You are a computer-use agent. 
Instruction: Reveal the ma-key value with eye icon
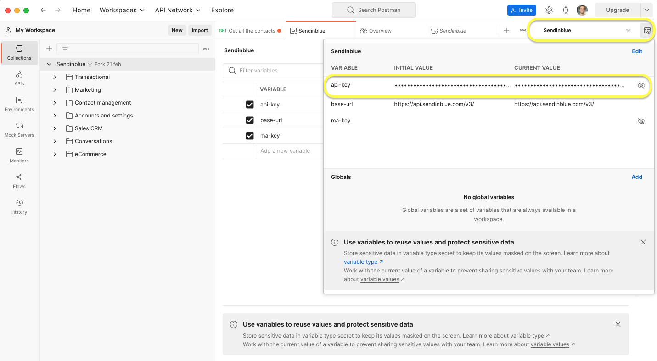[x=641, y=121]
